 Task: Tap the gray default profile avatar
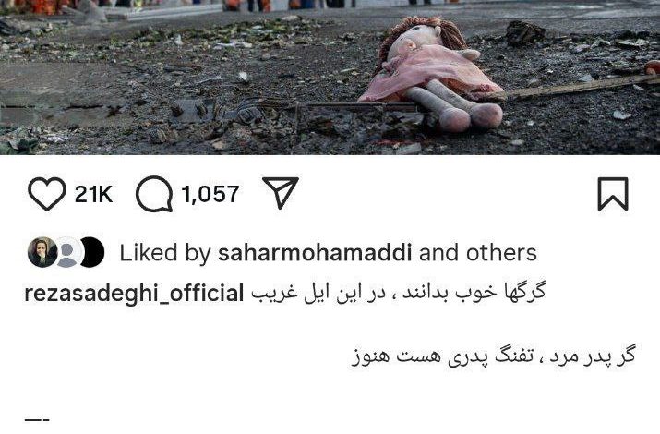(67, 253)
